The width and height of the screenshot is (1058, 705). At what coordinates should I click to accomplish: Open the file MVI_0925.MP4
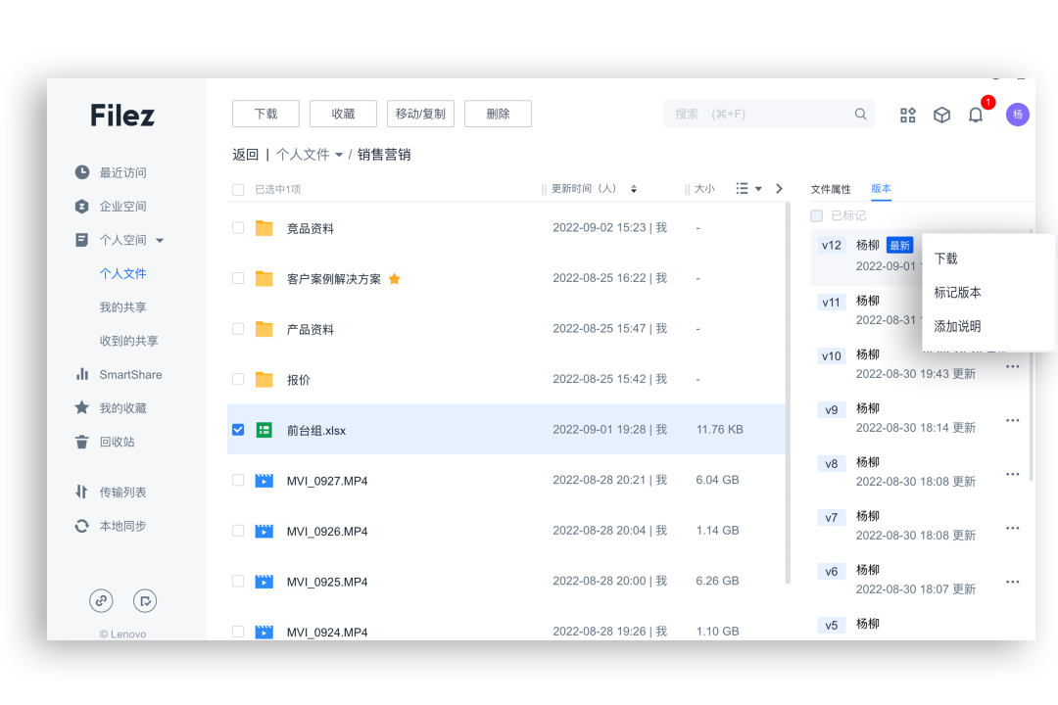coord(327,582)
